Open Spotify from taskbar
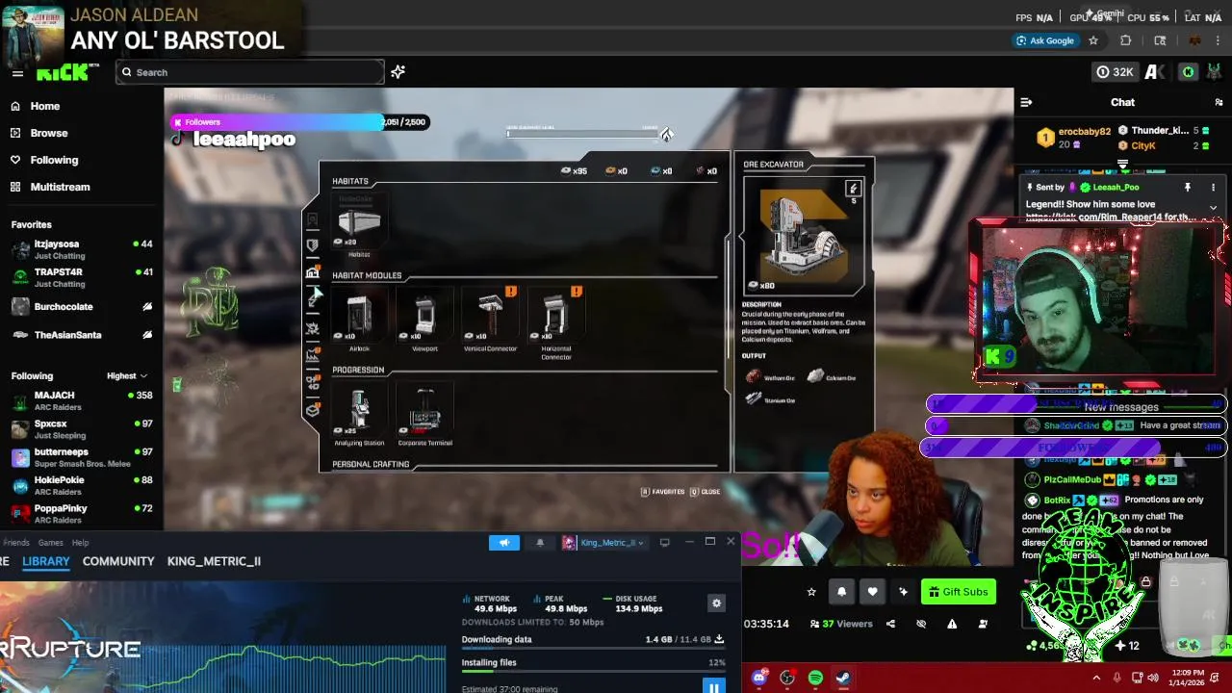Screen dimensions: 1232x693 pyautogui.click(x=815, y=678)
